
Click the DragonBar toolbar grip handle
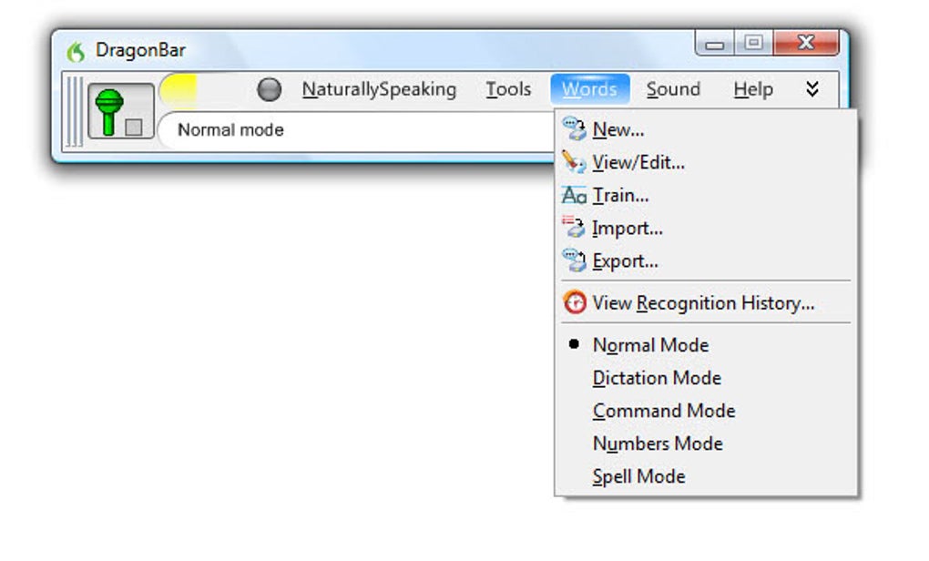click(74, 111)
